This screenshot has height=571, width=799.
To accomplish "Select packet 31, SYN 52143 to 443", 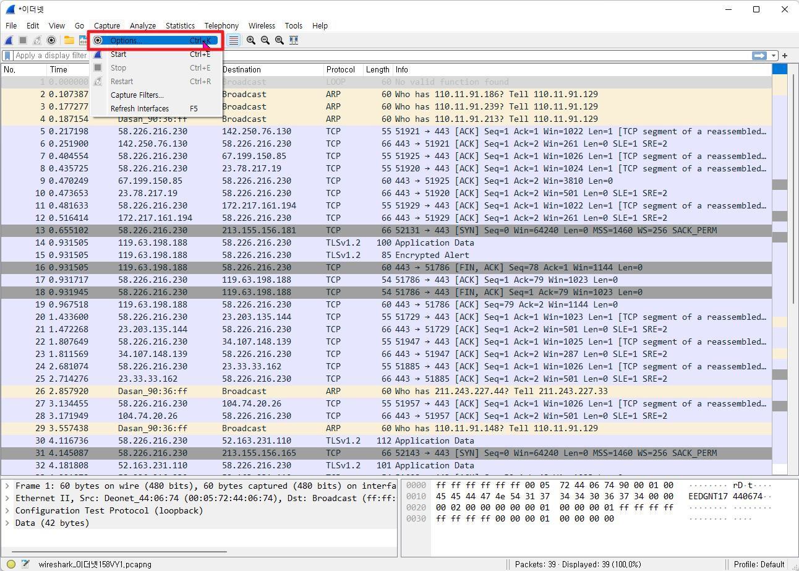I will (387, 453).
